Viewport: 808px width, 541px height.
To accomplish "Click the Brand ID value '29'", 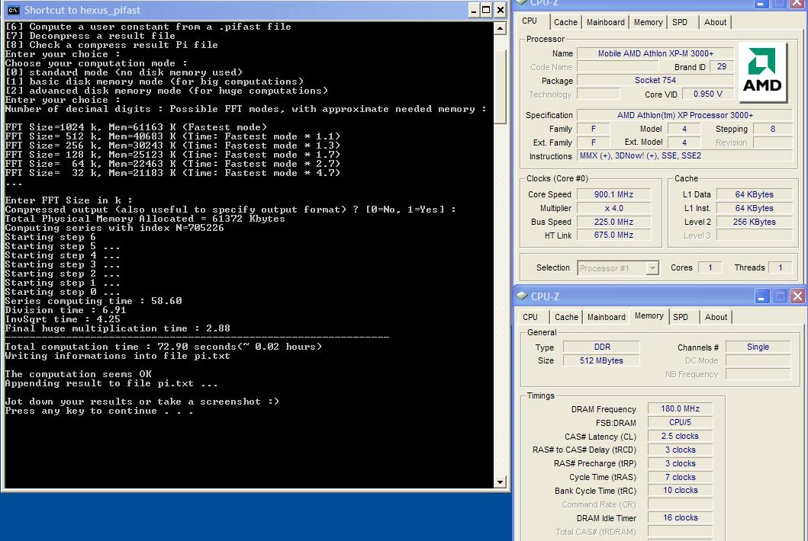I will click(x=722, y=67).
